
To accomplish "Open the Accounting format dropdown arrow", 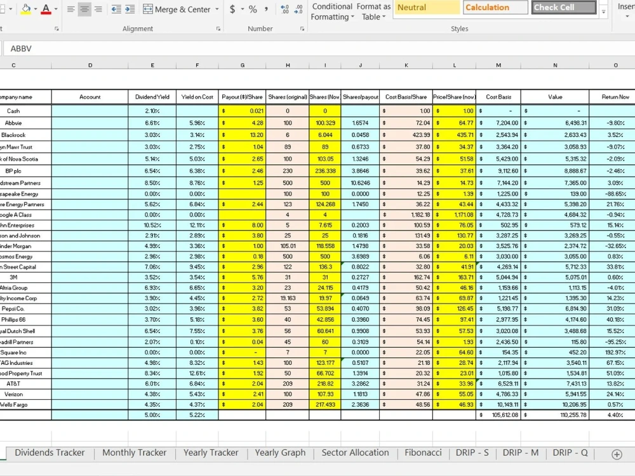I will coord(242,9).
